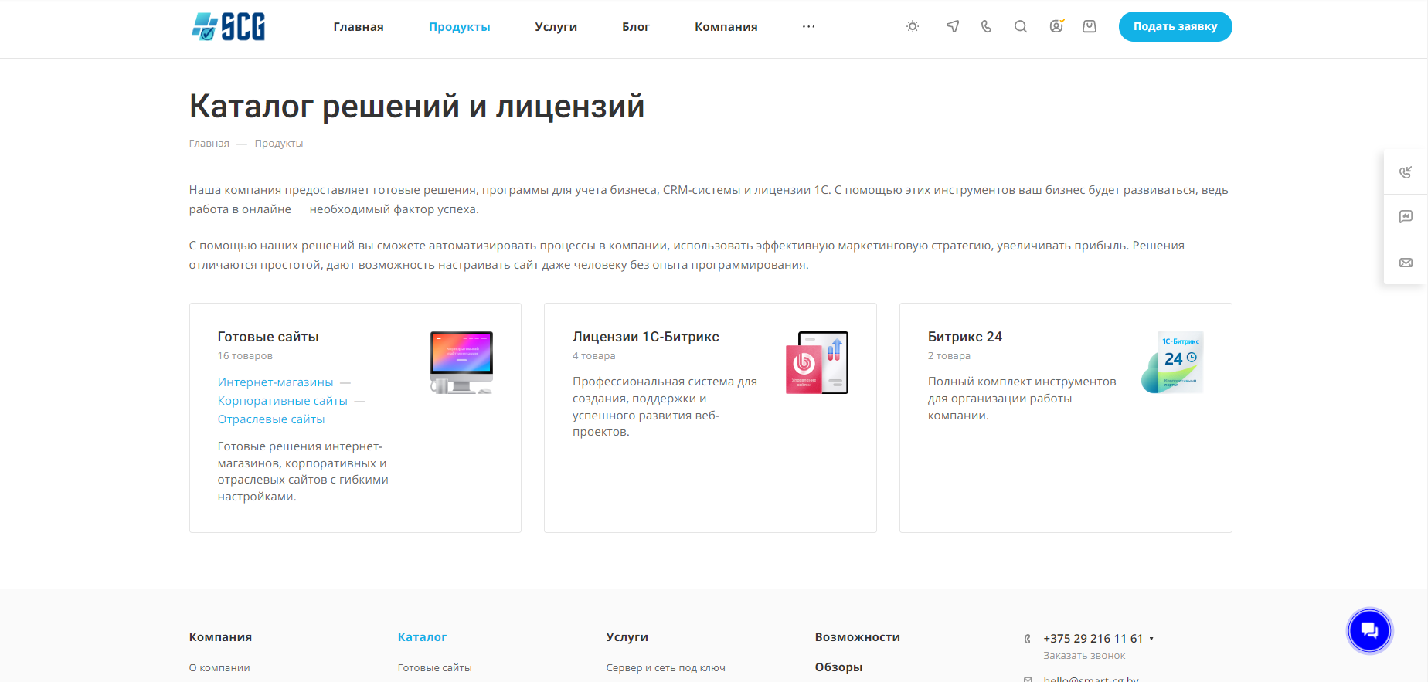Open the search magnifier icon
Screen dimensions: 1428x682
pyautogui.click(x=1021, y=27)
